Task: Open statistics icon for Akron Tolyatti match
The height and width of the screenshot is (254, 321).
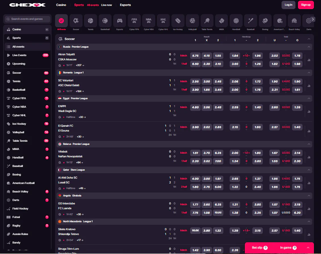Action: pos(309,60)
